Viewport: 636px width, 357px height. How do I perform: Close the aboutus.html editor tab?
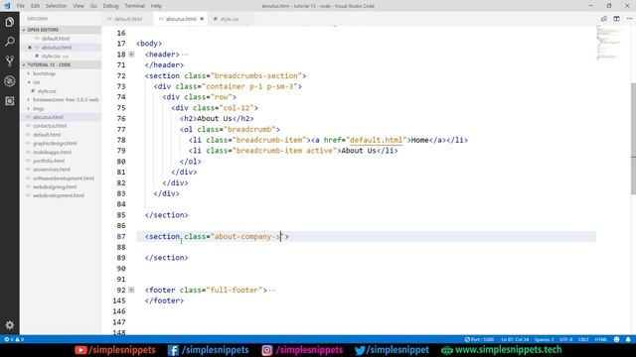pyautogui.click(x=202, y=19)
